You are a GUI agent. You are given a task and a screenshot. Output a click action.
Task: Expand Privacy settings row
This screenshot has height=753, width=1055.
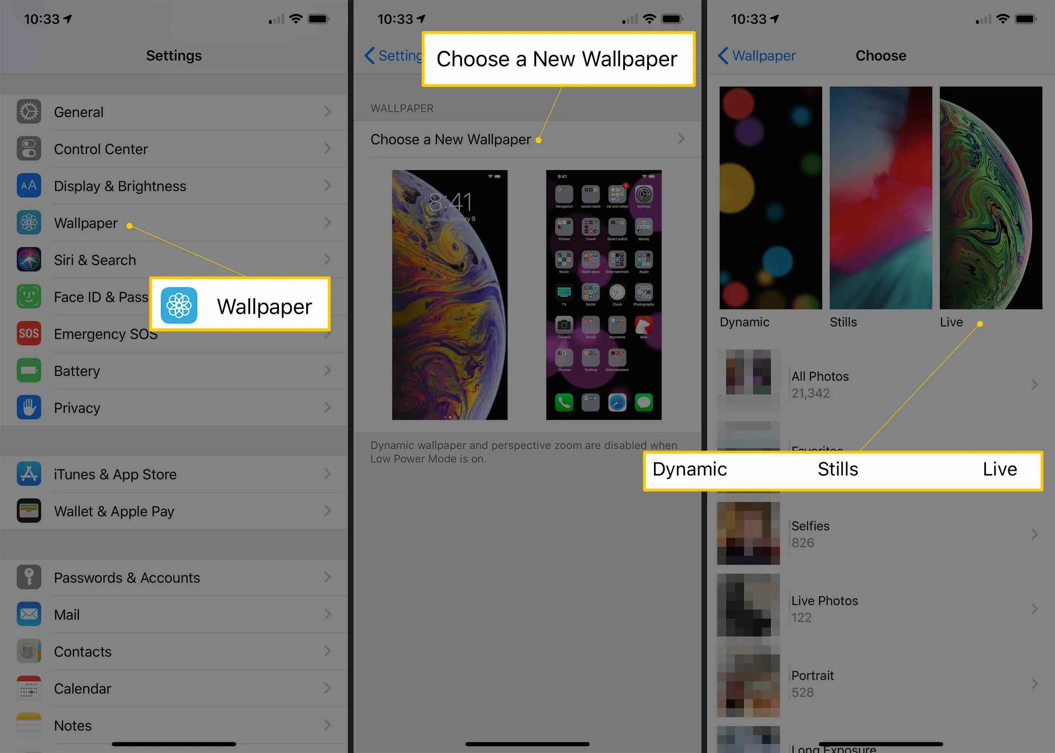coord(172,407)
